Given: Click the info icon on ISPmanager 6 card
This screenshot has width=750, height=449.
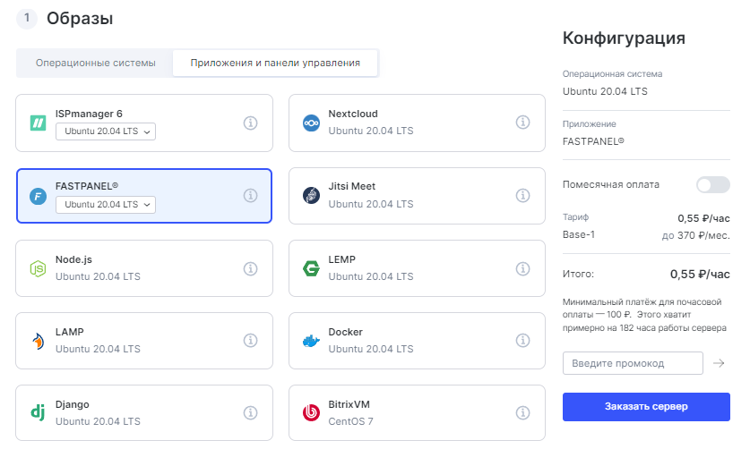Looking at the screenshot, I should [251, 123].
